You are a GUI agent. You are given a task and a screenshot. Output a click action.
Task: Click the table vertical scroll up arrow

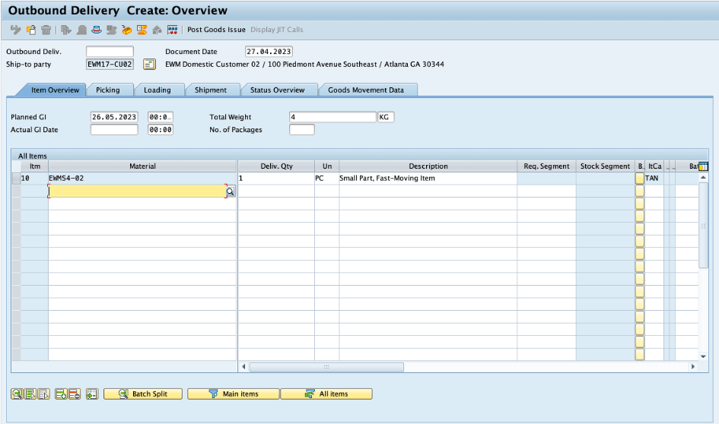tap(703, 177)
